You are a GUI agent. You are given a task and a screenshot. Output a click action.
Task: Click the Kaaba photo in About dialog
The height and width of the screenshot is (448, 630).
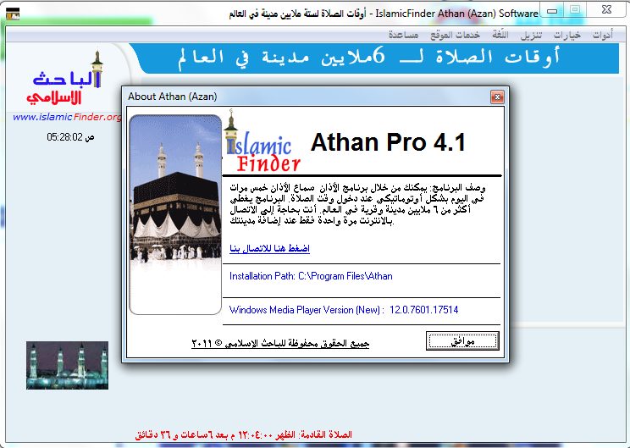pyautogui.click(x=175, y=214)
